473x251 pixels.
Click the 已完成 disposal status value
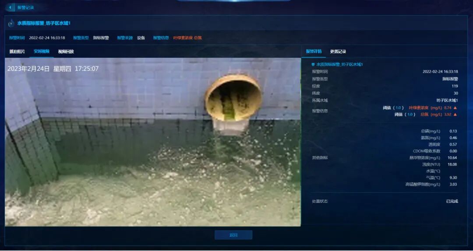pos(452,201)
